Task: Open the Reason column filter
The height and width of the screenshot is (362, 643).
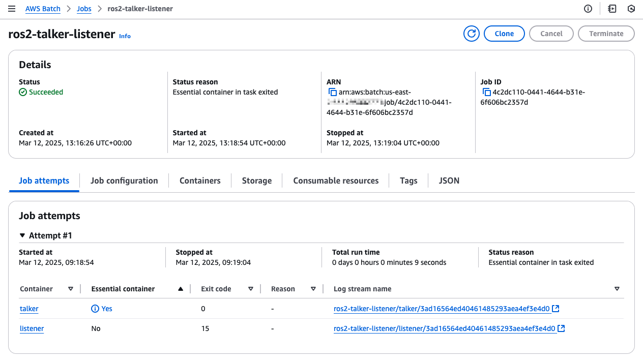Action: coord(314,289)
